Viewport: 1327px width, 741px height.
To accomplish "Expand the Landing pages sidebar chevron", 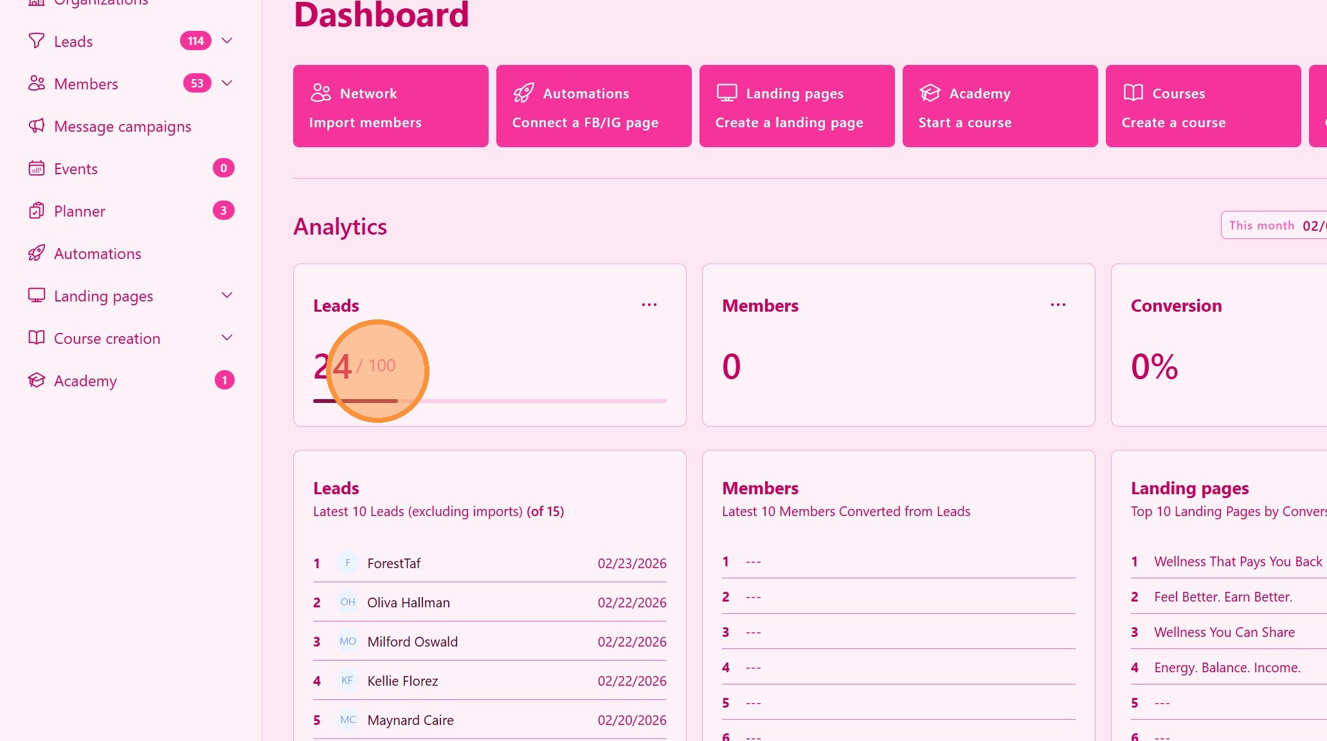I will pos(227,296).
